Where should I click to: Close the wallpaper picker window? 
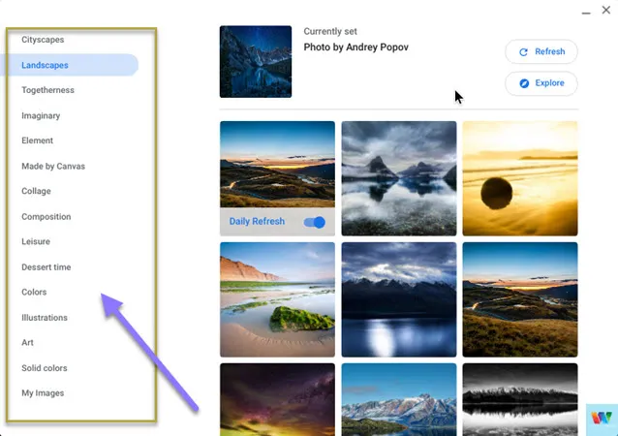click(x=606, y=10)
